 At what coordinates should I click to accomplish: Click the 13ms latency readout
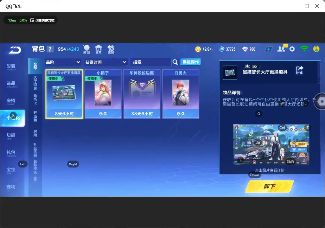tap(12, 20)
